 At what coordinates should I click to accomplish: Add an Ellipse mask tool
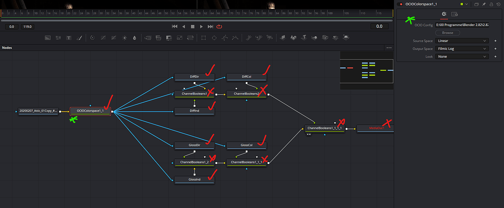click(x=214, y=37)
